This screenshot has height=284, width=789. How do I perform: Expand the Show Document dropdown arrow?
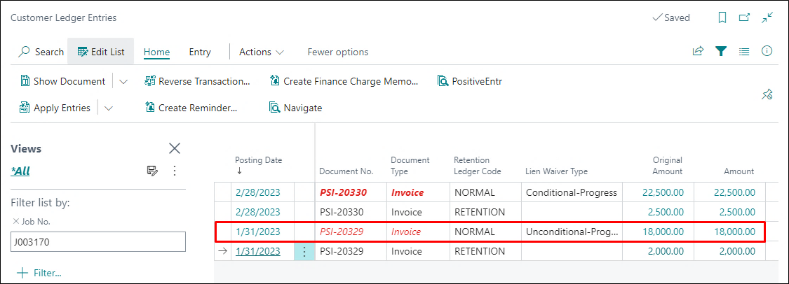click(x=123, y=81)
